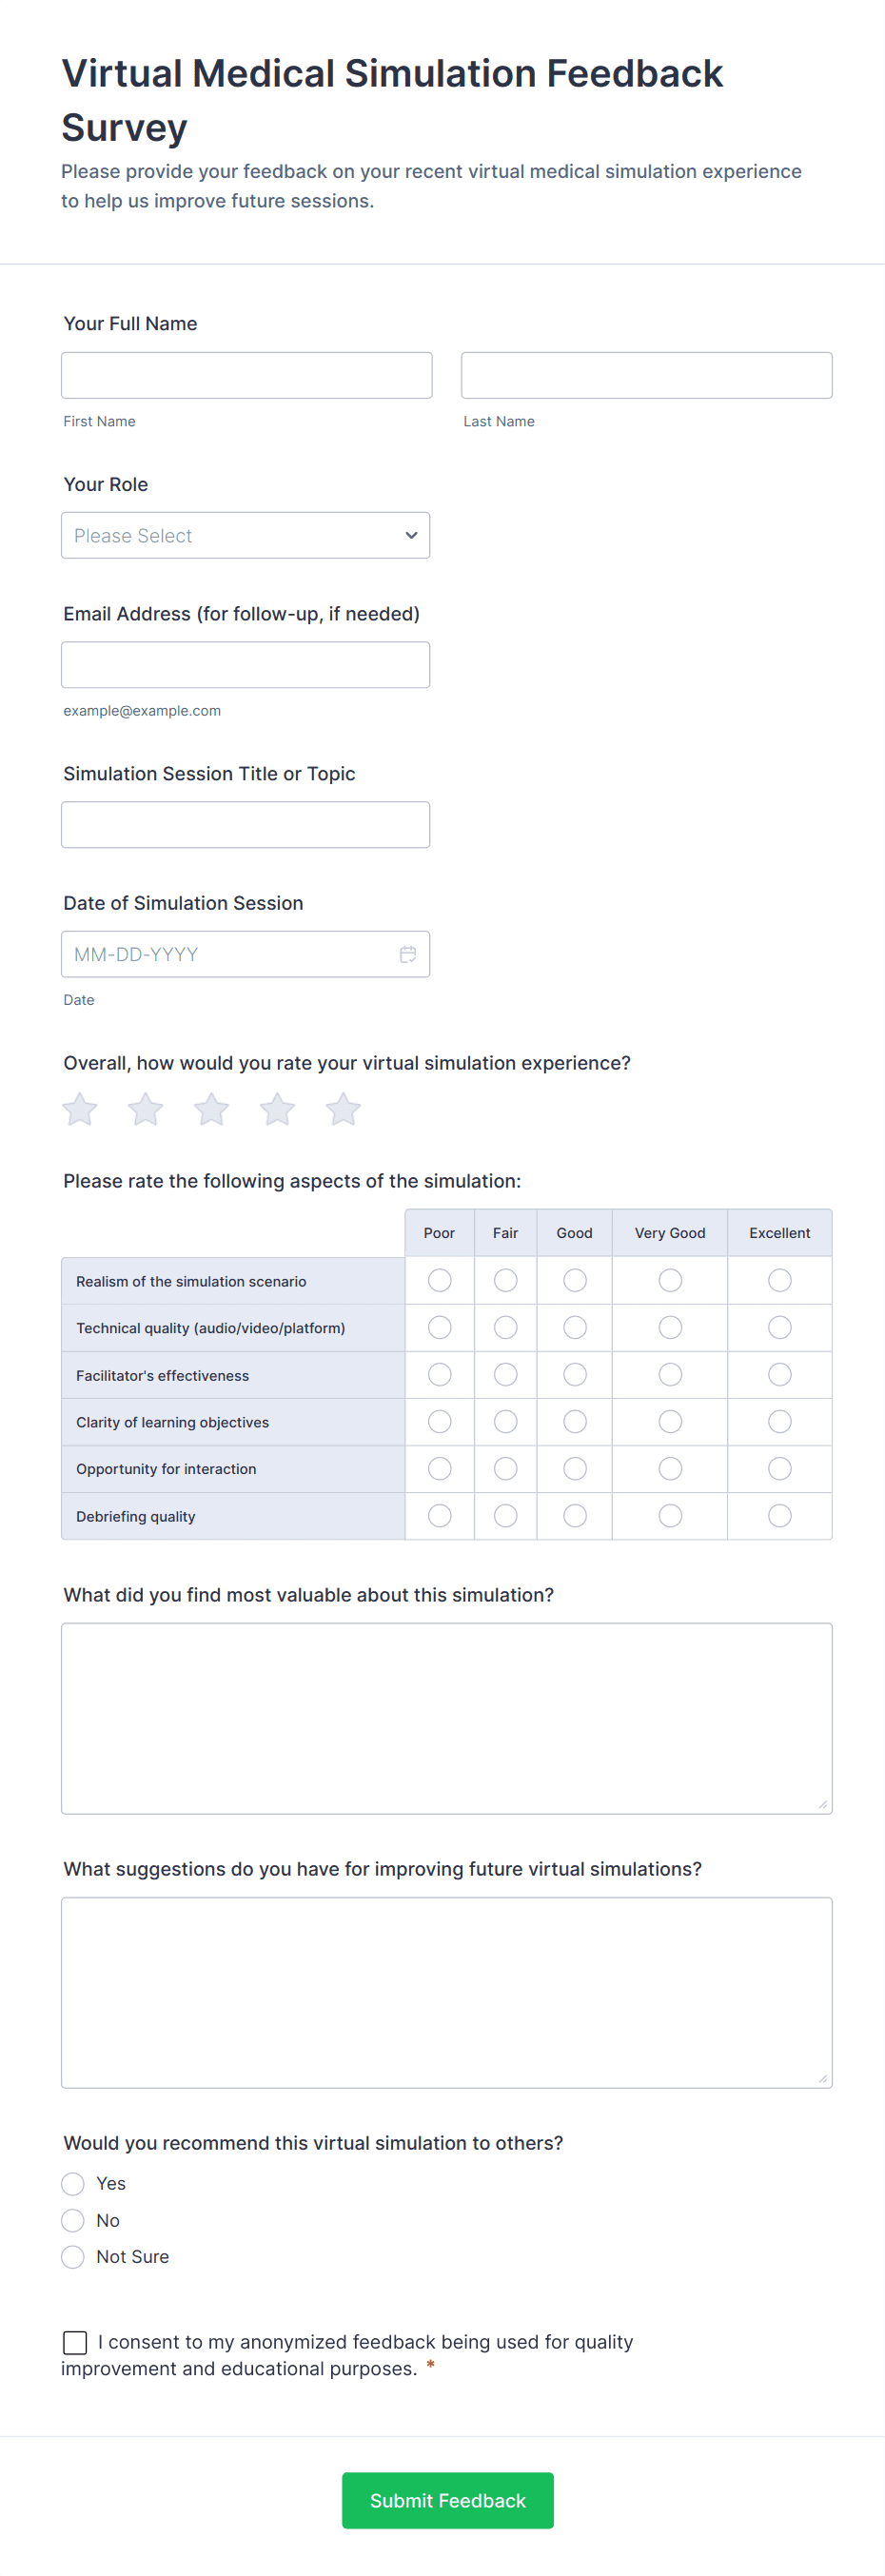Rate scenario realism as Excellent
This screenshot has width=885, height=2576.
779,1280
